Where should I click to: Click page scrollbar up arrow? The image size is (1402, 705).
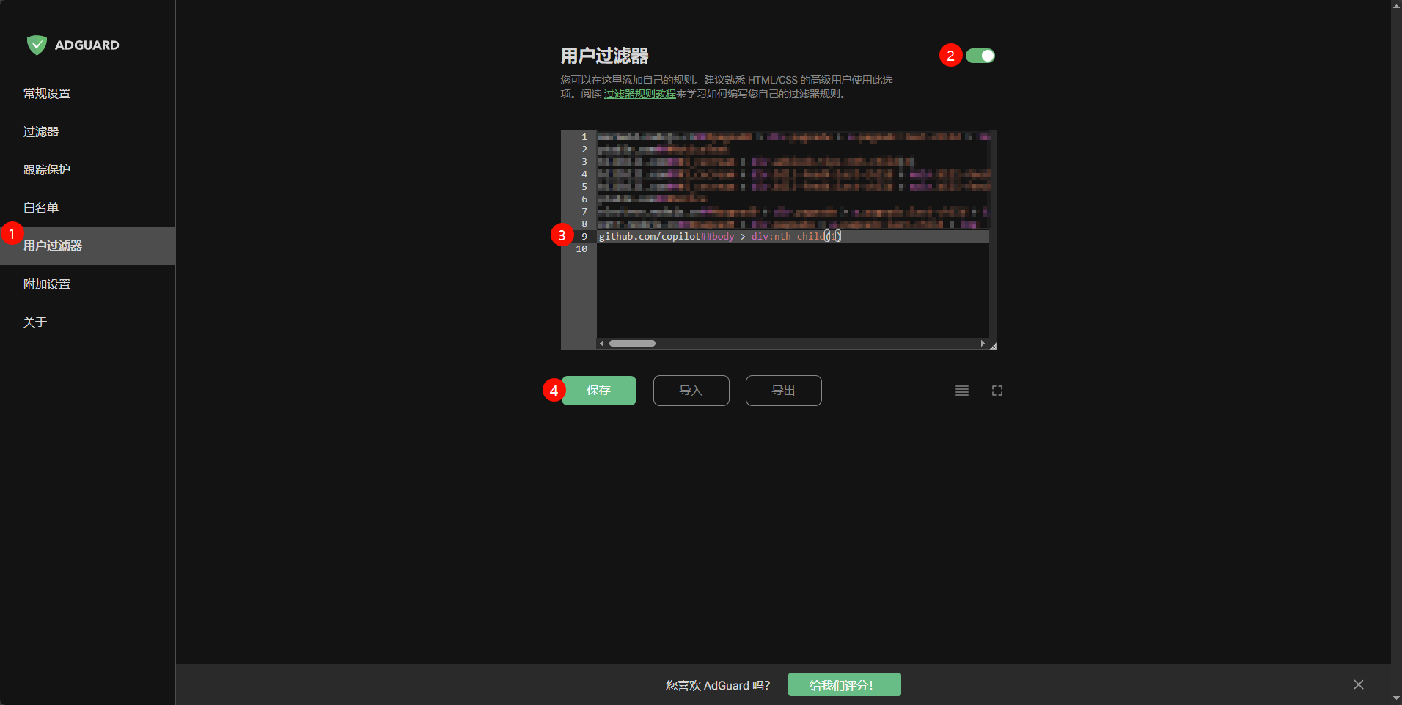pyautogui.click(x=1396, y=6)
